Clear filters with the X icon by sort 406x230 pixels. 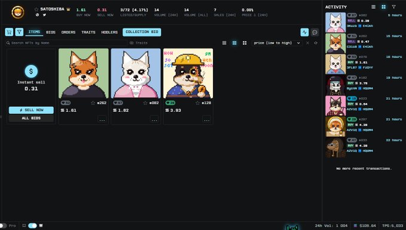pos(307,43)
